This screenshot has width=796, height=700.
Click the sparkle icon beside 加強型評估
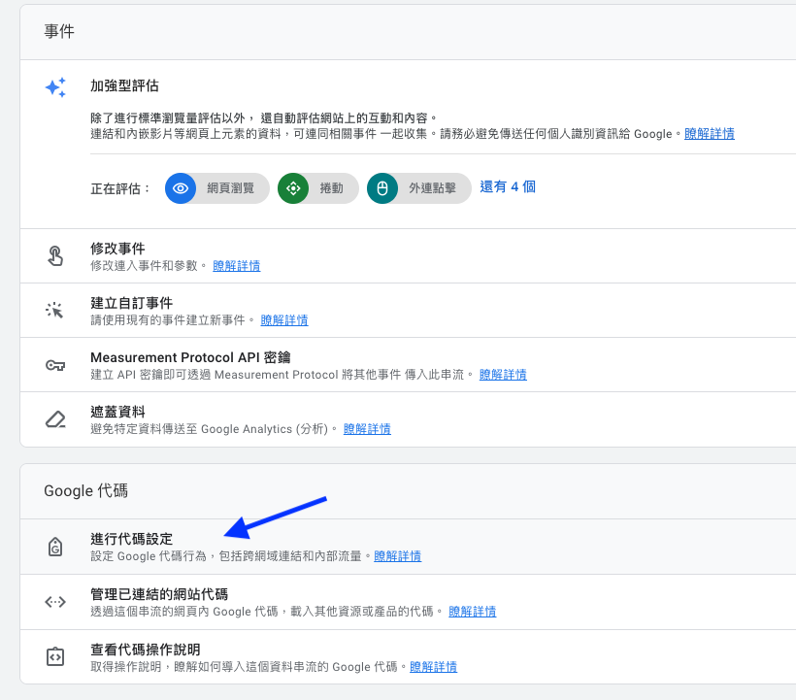55,87
